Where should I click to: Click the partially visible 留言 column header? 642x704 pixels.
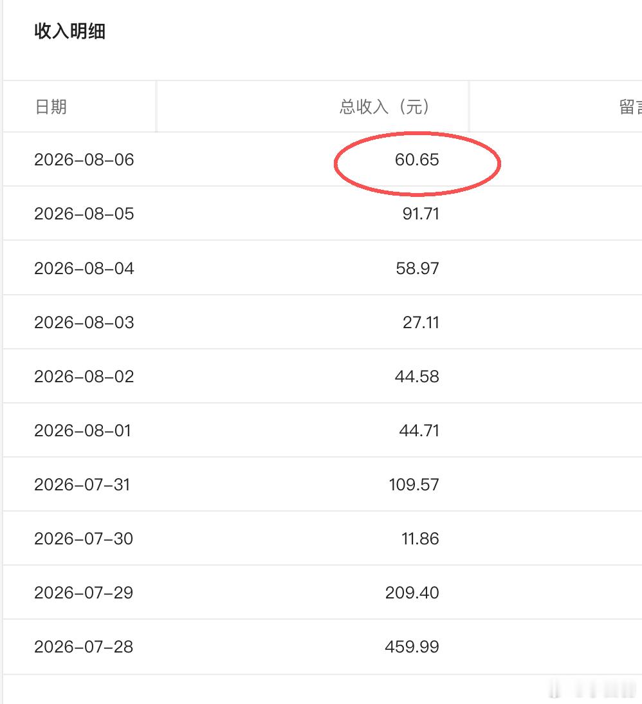(630, 107)
